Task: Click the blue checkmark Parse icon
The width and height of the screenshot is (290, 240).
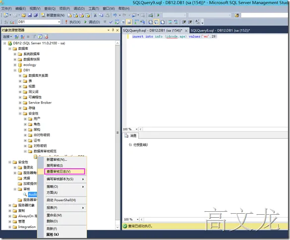Action: click(111, 22)
